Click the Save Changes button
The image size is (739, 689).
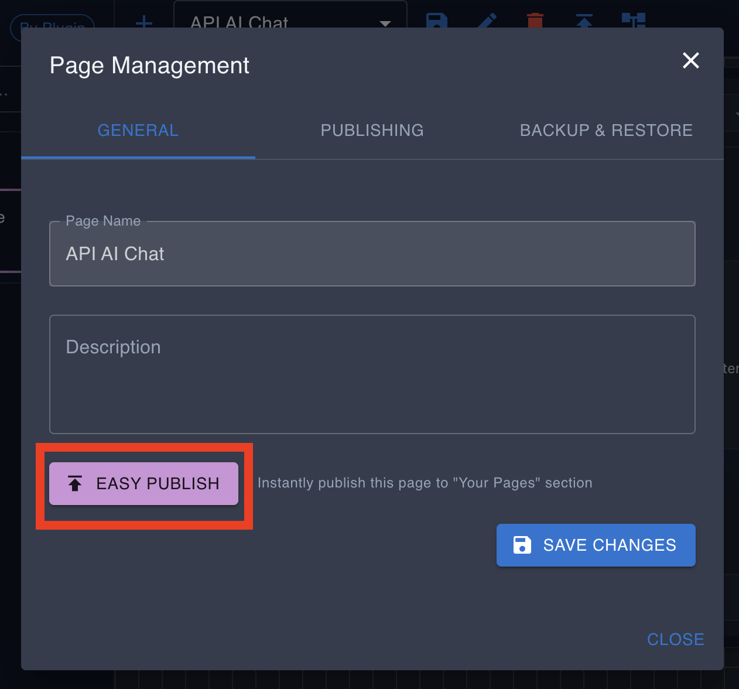click(x=596, y=545)
